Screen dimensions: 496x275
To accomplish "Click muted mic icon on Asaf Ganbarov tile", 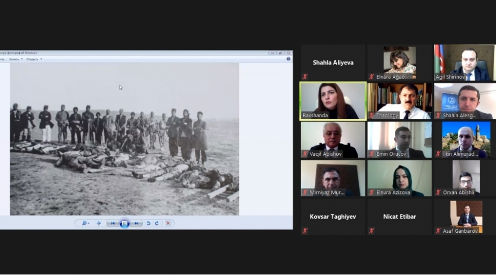I will tap(438, 231).
